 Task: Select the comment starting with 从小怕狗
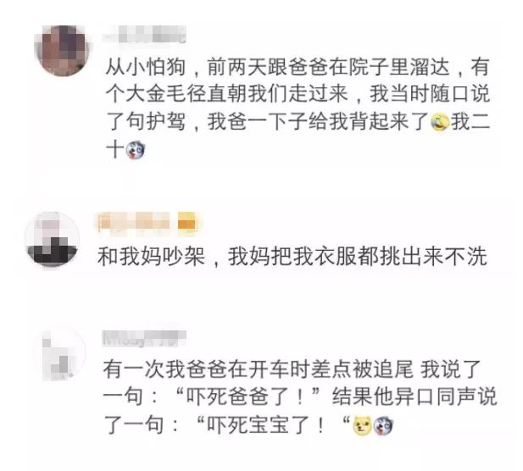click(x=298, y=108)
